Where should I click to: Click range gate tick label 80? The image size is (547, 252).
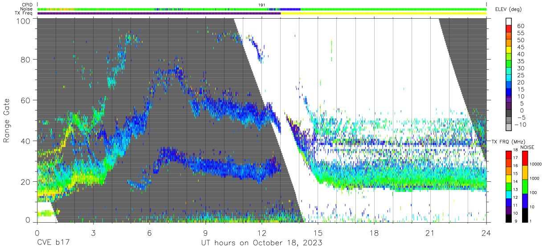[27, 60]
